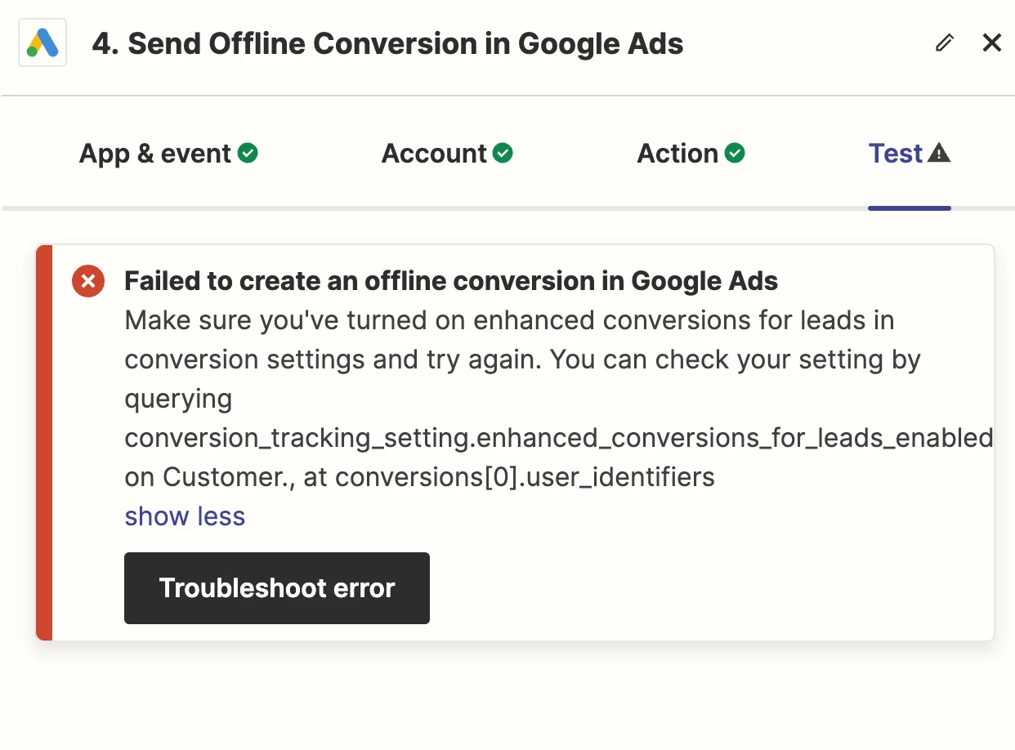1015x750 pixels.
Task: Click the green checkmark beside Action
Action: pos(736,153)
